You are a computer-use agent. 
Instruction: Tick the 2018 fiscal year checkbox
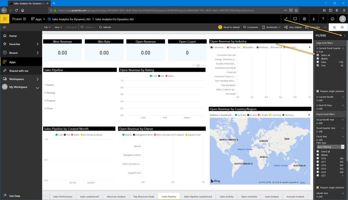point(318,165)
